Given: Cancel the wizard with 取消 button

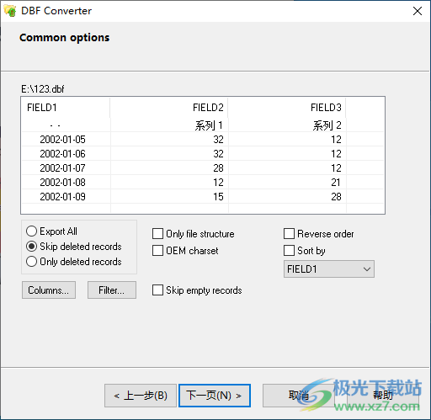Looking at the screenshot, I should pos(299,396).
